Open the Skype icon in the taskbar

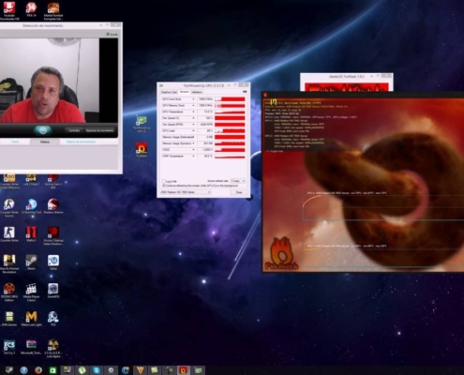97,370
